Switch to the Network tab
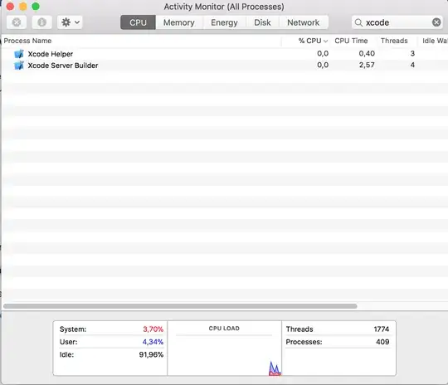The height and width of the screenshot is (385, 448). [304, 22]
